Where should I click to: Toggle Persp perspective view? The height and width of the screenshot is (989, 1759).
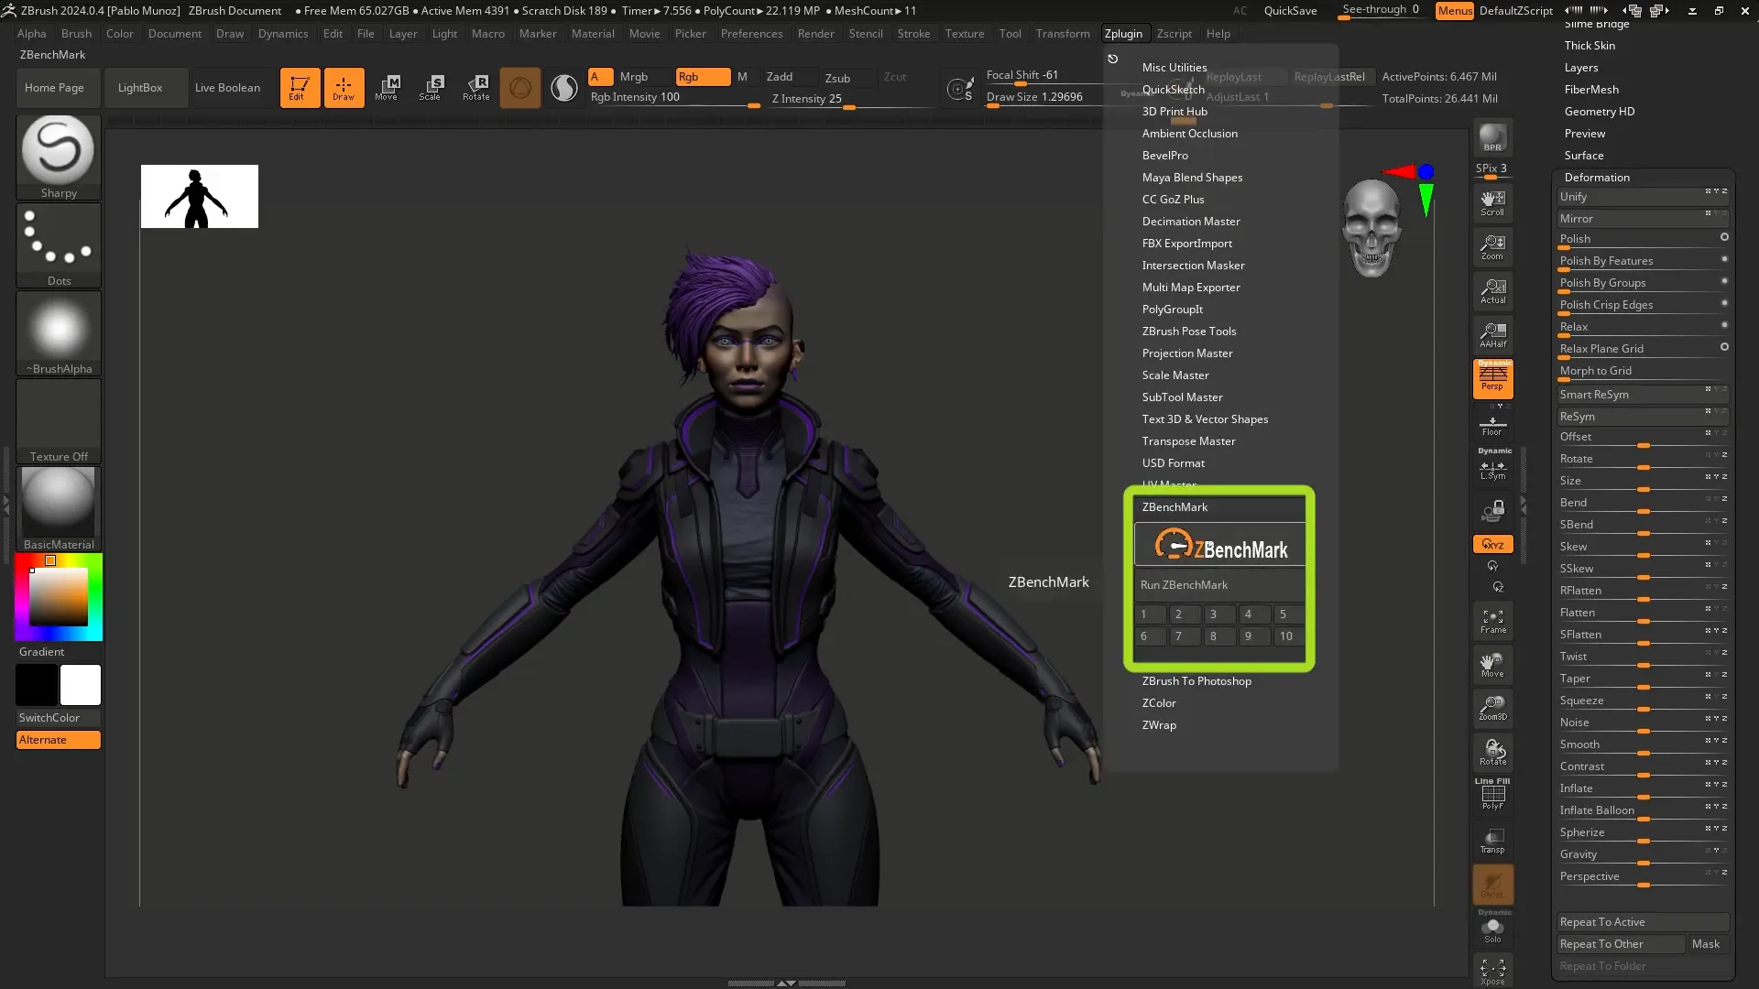[1492, 378]
